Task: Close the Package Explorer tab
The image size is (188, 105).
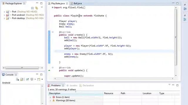Action: coord(24,3)
